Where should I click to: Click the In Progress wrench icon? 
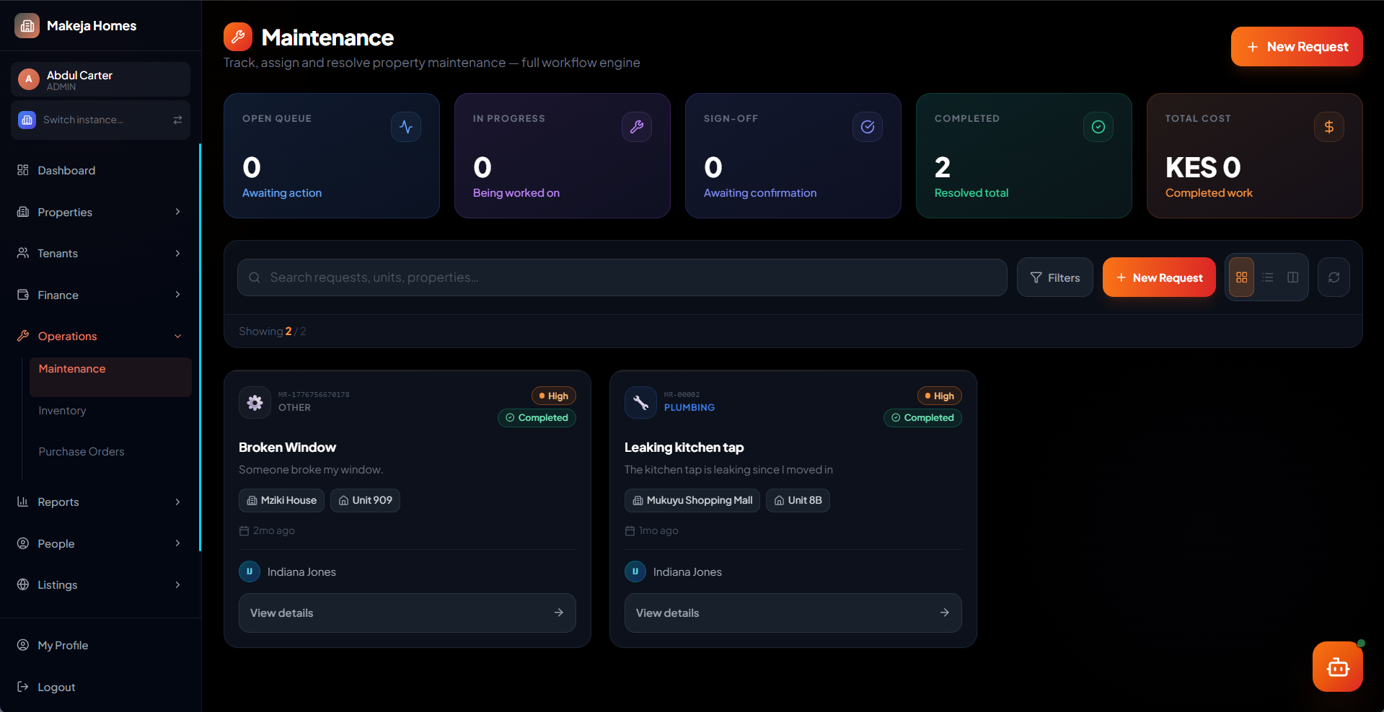(x=637, y=127)
